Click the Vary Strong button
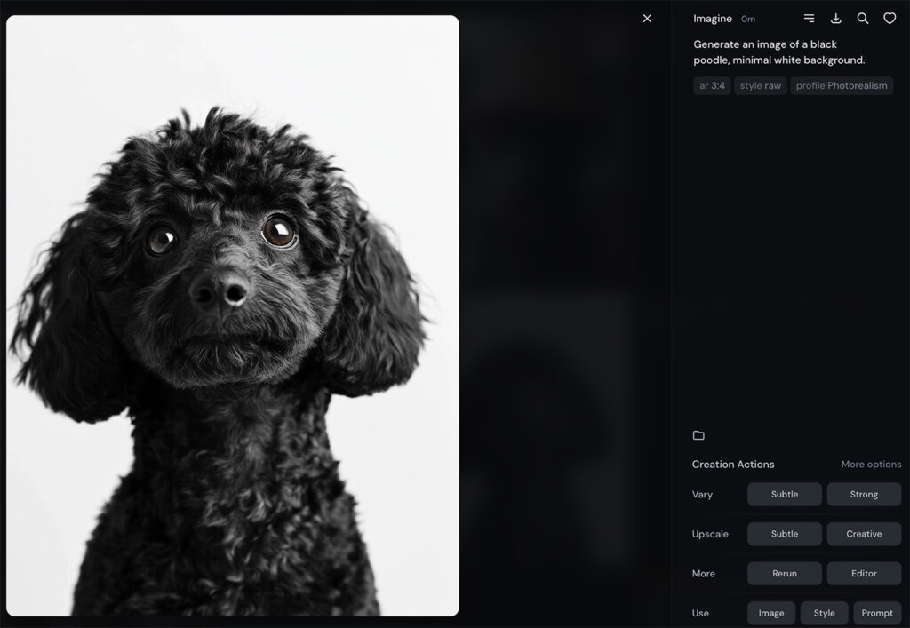The height and width of the screenshot is (628, 910). tap(864, 495)
